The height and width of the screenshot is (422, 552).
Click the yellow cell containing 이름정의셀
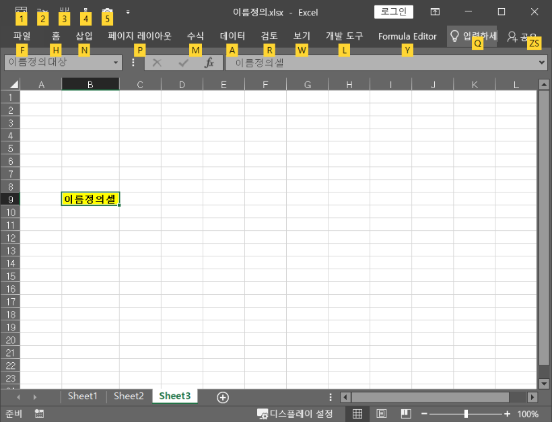(90, 199)
